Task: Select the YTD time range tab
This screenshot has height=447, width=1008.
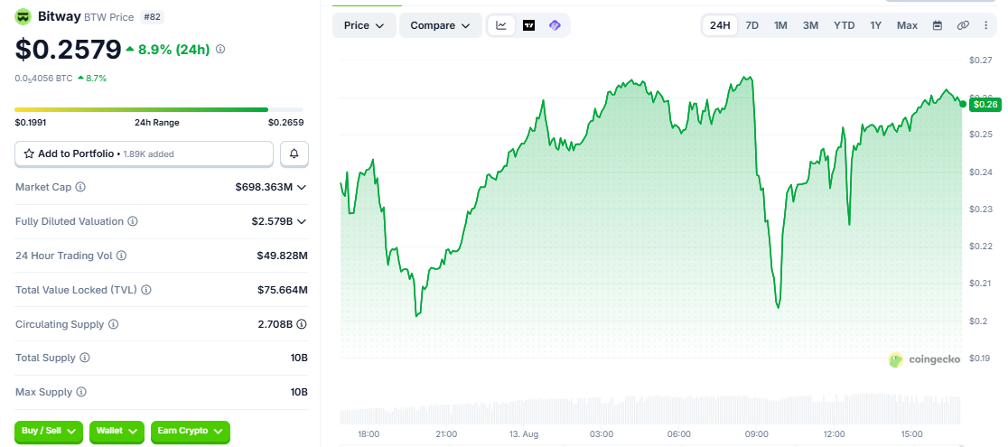Action: point(845,25)
